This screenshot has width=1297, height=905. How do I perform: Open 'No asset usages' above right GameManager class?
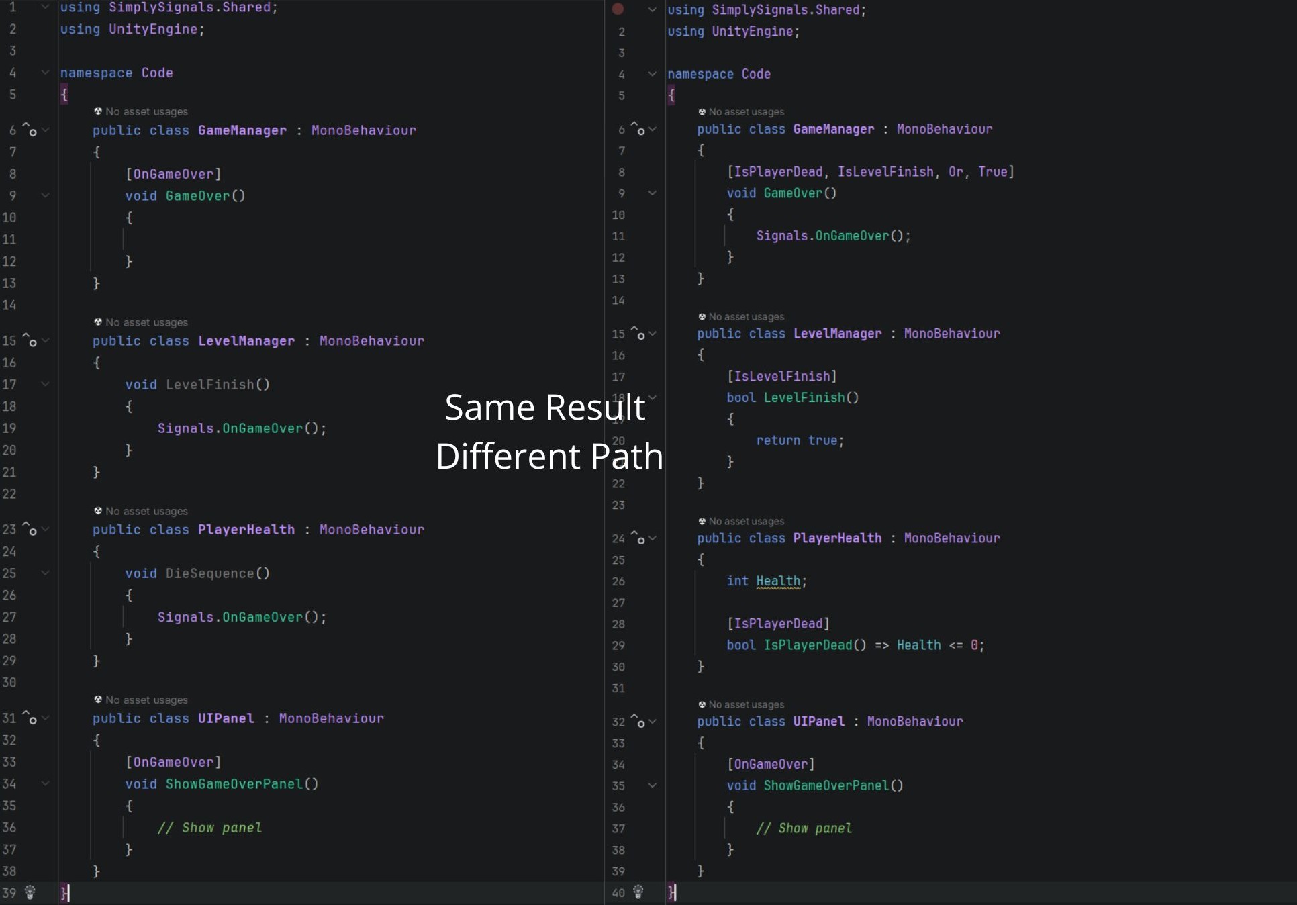[741, 112]
